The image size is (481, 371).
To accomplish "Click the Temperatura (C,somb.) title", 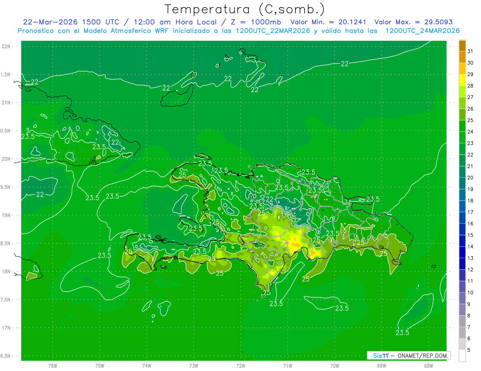I will [x=245, y=9].
